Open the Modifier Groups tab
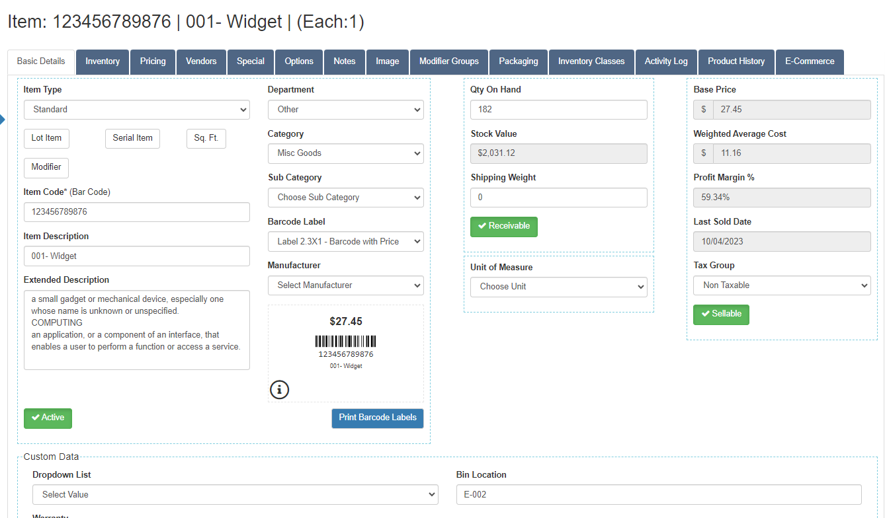The width and height of the screenshot is (885, 518). point(448,61)
